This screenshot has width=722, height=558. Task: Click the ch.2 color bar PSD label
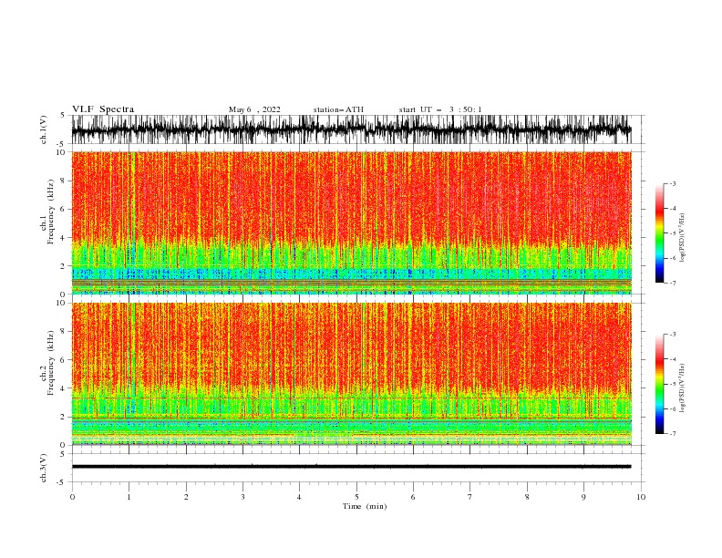point(683,387)
